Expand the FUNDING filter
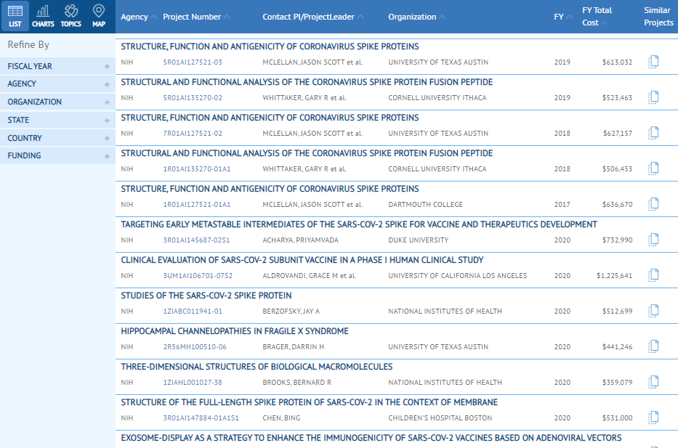 57,155
